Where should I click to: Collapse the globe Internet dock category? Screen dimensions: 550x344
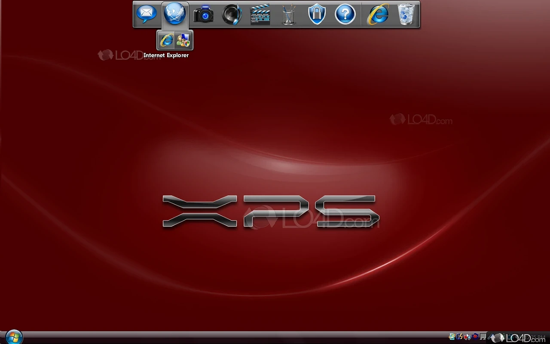click(x=175, y=14)
